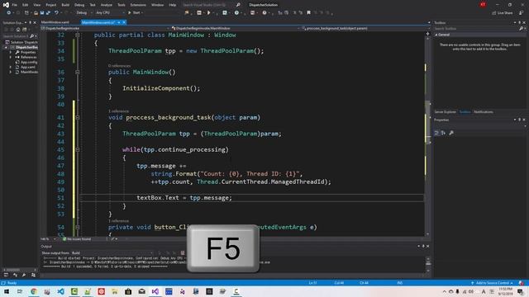Open the Debug menu

pyautogui.click(x=79, y=5)
